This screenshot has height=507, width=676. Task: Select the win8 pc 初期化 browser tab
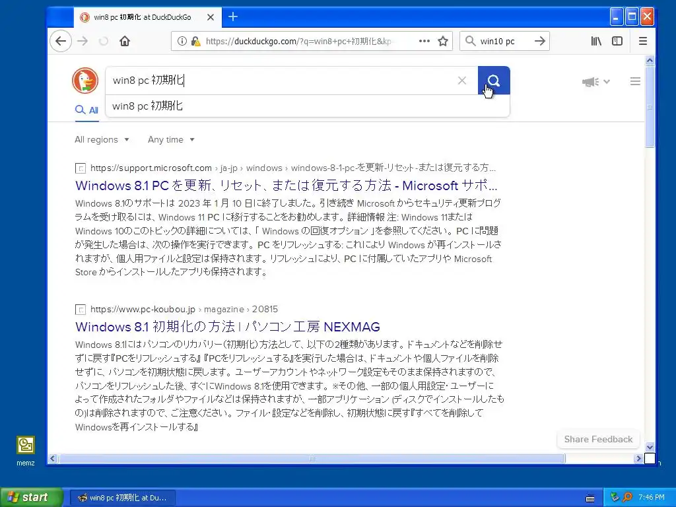coord(147,17)
